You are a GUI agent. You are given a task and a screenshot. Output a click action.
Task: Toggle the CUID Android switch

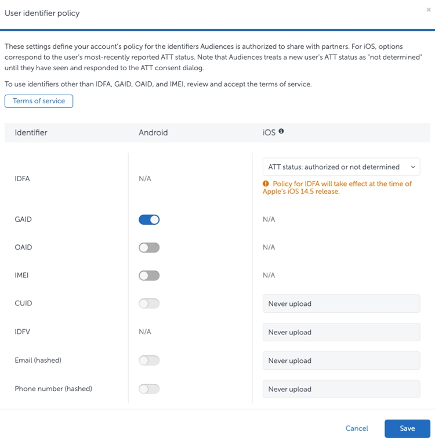[x=149, y=304]
